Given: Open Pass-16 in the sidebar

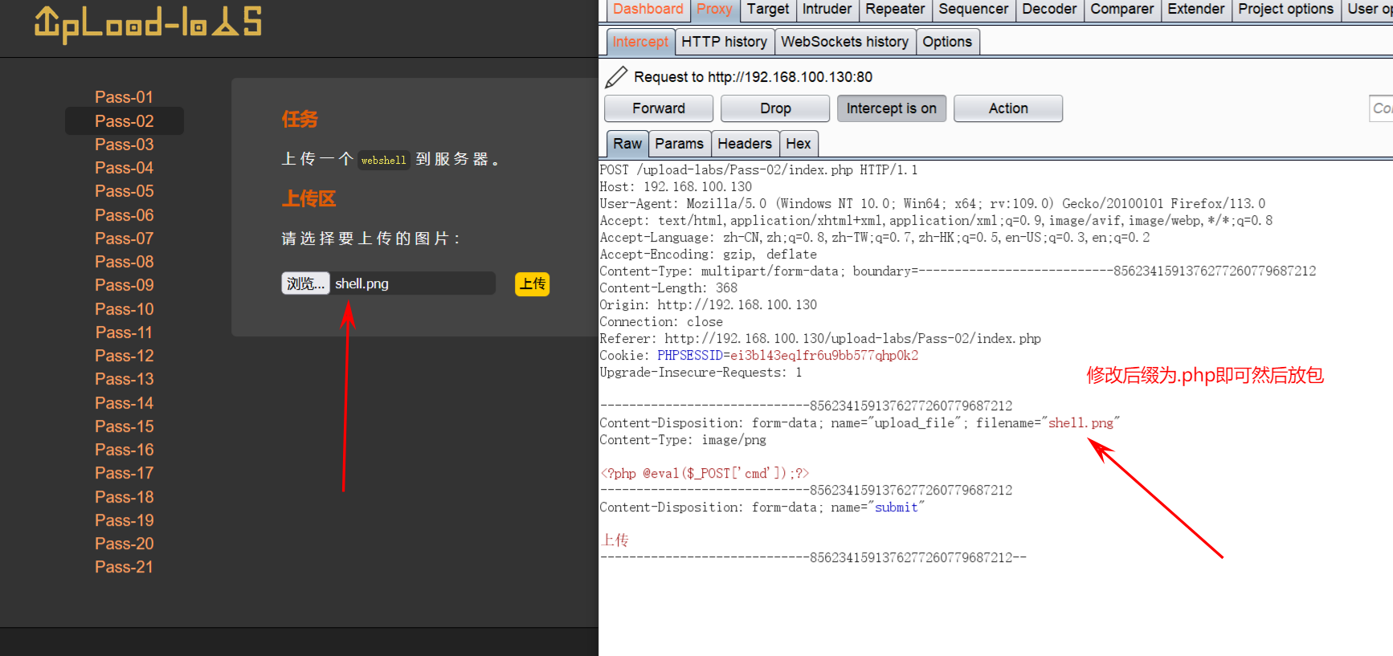Looking at the screenshot, I should (124, 450).
